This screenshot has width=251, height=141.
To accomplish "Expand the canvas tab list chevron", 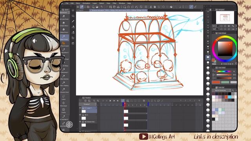I will [202, 10].
